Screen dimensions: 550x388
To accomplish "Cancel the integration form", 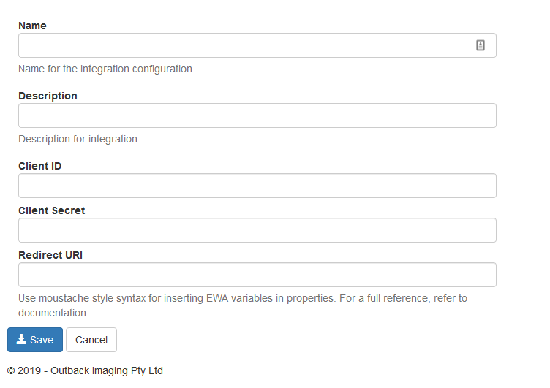I will pyautogui.click(x=91, y=340).
